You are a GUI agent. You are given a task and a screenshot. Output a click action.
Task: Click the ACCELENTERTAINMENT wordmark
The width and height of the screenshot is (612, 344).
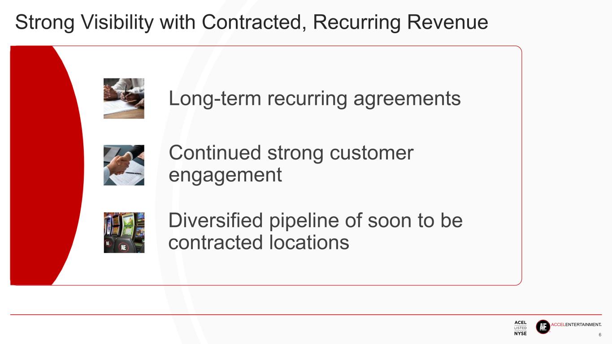[x=576, y=325]
